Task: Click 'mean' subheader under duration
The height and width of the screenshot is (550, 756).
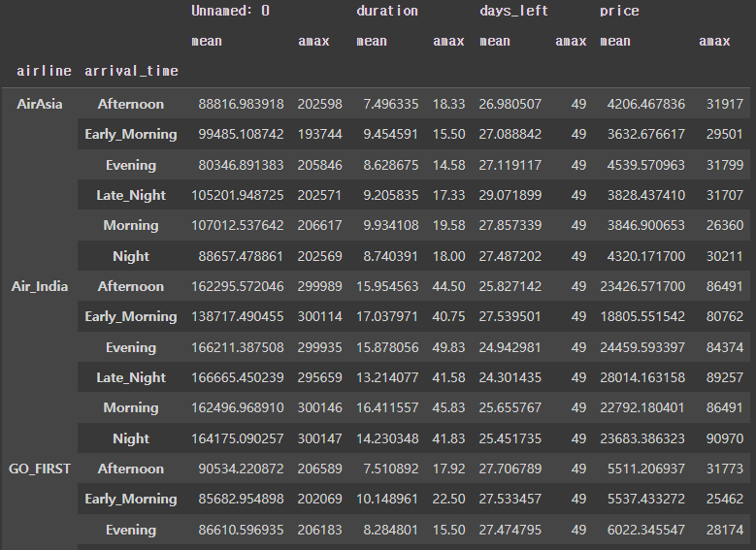Action: pos(372,42)
